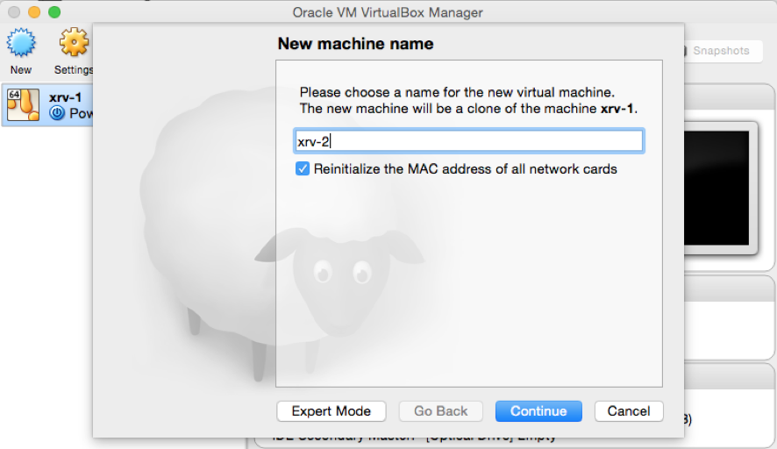Click the new machine name input field
777x449 pixels.
point(469,141)
